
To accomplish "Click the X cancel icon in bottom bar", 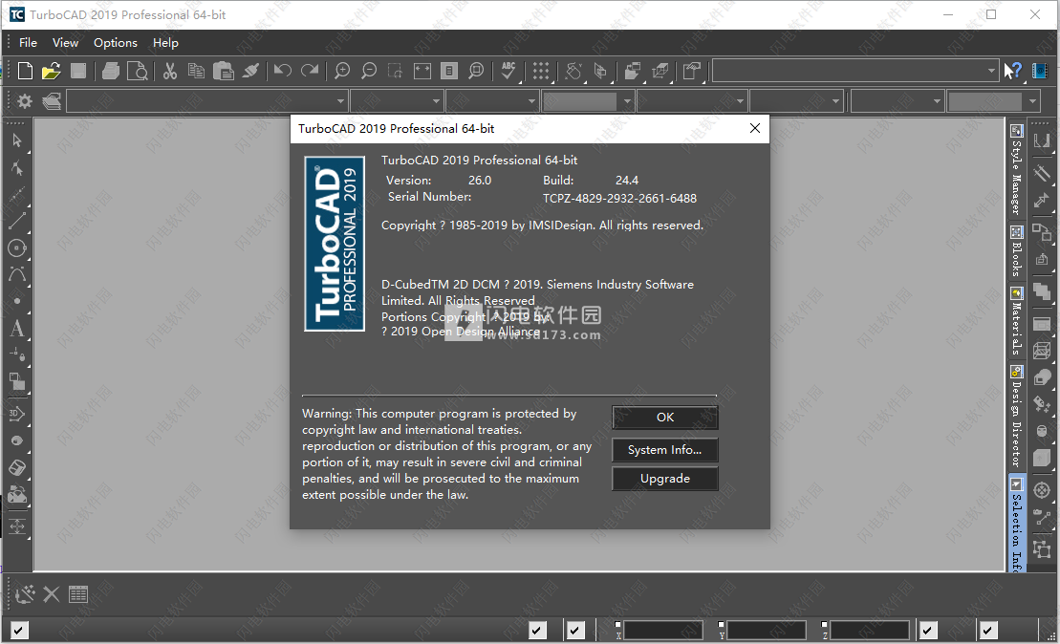I will pyautogui.click(x=52, y=594).
